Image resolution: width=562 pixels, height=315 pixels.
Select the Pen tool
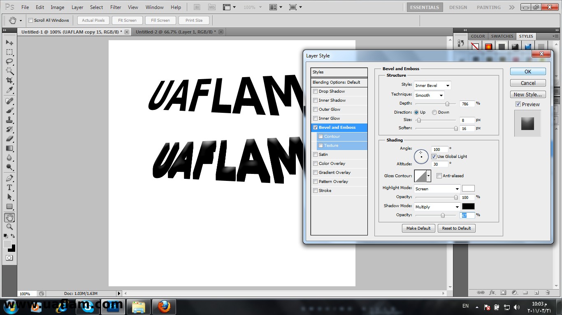coord(9,178)
